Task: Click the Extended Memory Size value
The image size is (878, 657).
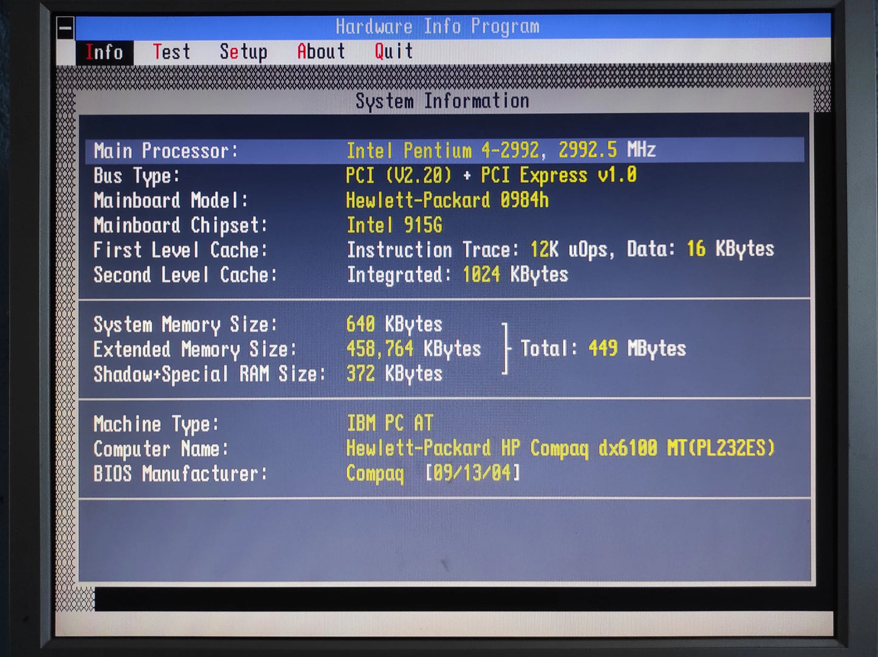Action: tap(413, 349)
